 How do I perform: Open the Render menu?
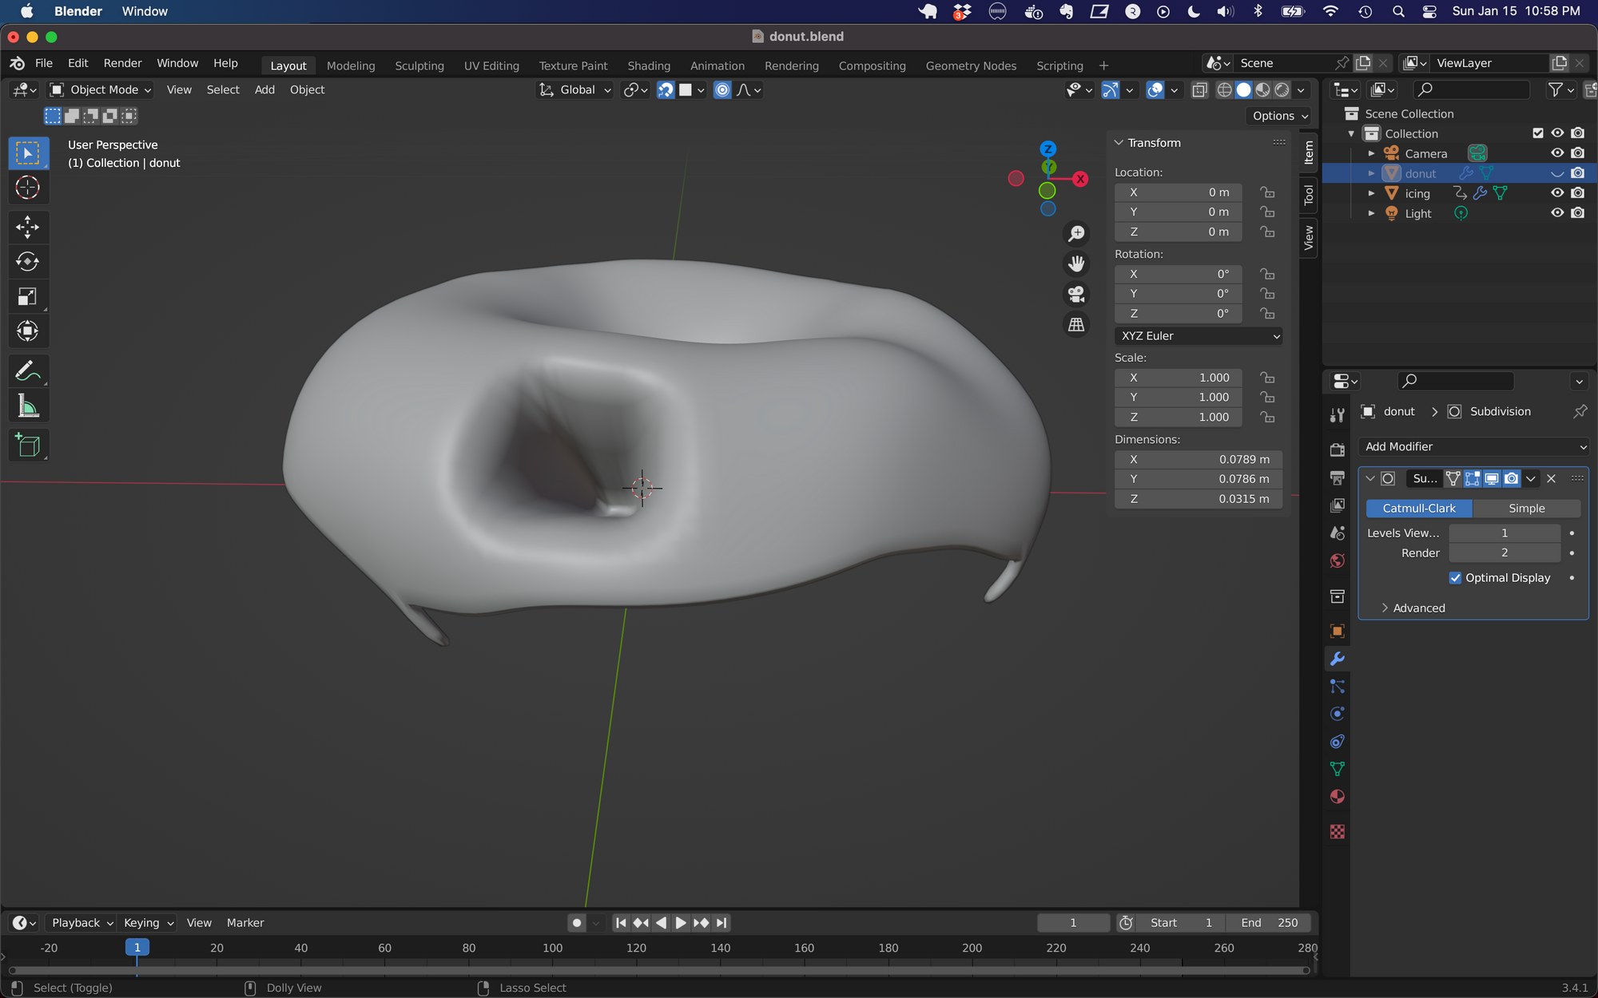click(122, 63)
